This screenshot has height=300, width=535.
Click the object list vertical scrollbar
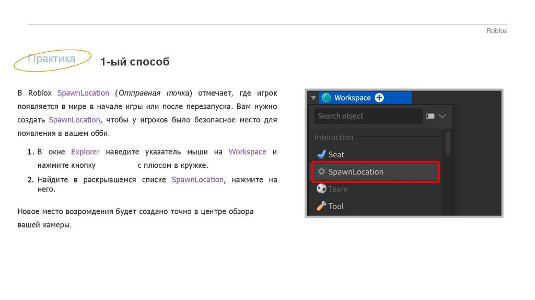448,143
